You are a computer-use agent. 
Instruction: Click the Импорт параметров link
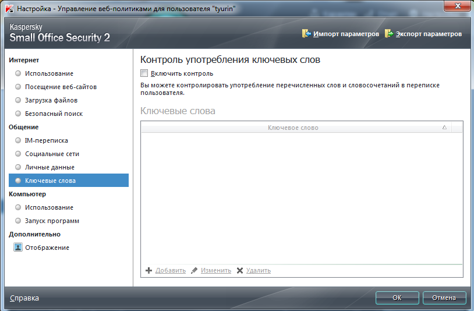tap(346, 34)
